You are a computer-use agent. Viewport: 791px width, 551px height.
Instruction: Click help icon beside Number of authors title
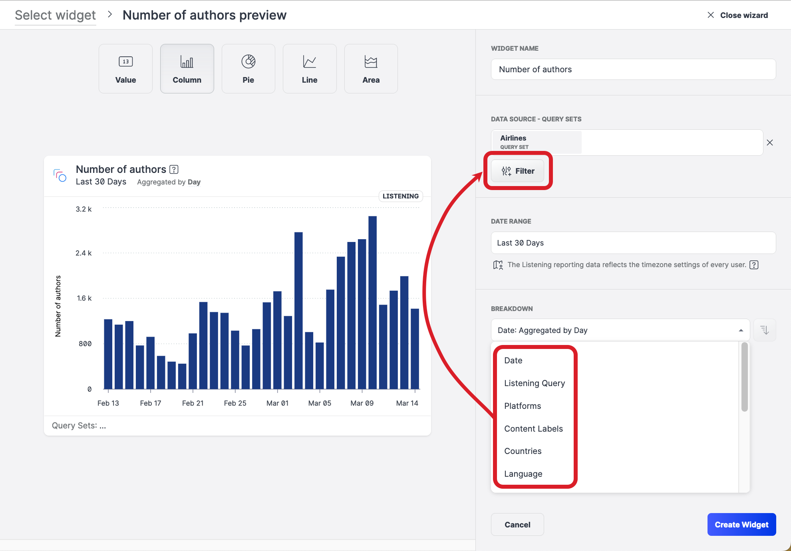coord(174,169)
